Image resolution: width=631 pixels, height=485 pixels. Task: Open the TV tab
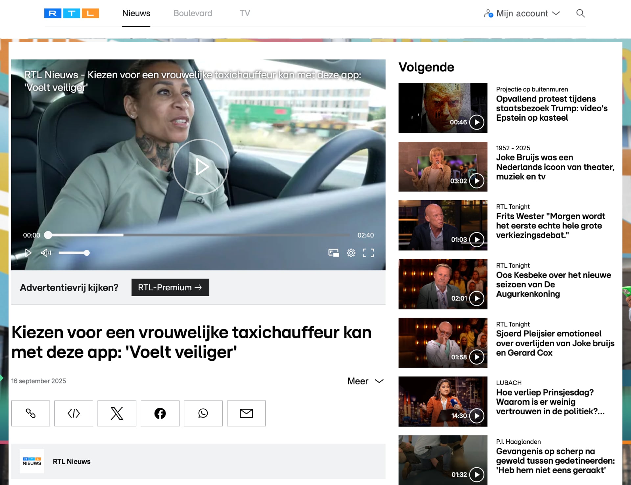(x=245, y=13)
